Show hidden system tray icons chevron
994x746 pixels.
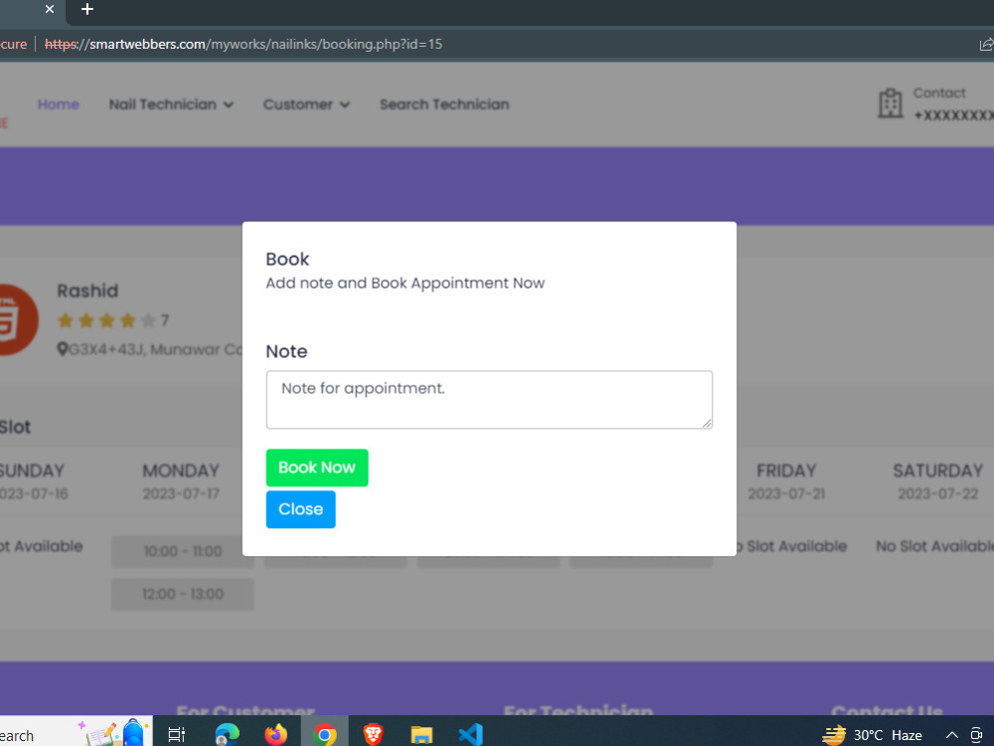point(951,735)
